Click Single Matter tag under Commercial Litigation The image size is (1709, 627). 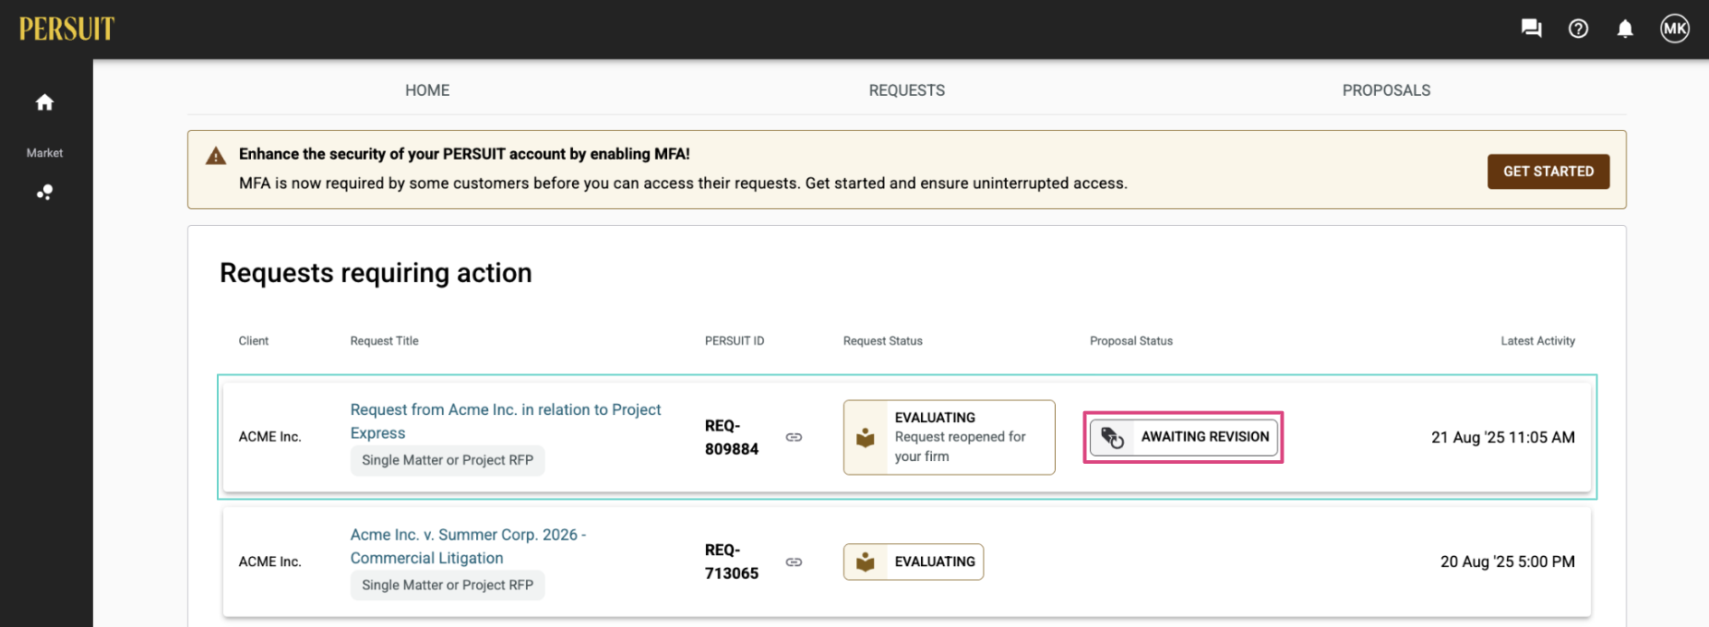[x=448, y=585]
